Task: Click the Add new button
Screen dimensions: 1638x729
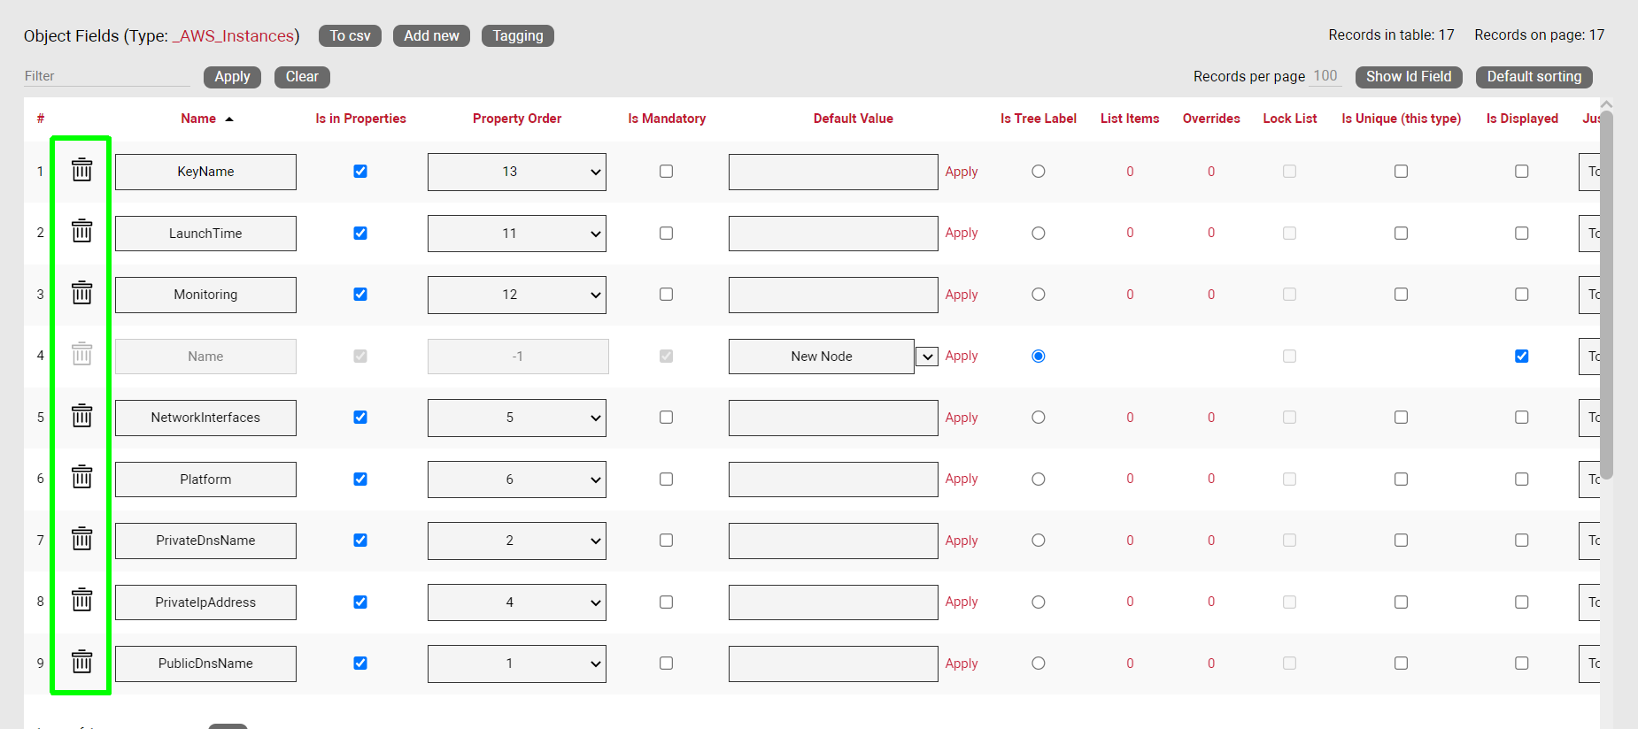Action: pyautogui.click(x=431, y=36)
